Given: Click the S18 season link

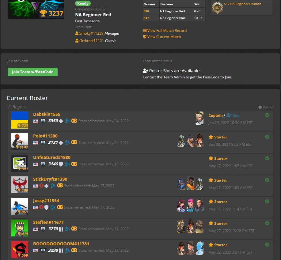Looking at the screenshot, I should coord(146,11).
